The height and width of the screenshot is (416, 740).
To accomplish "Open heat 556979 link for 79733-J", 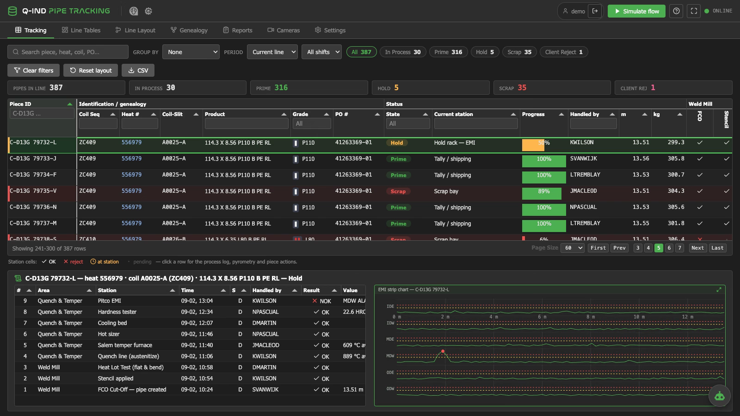I will tap(131, 159).
